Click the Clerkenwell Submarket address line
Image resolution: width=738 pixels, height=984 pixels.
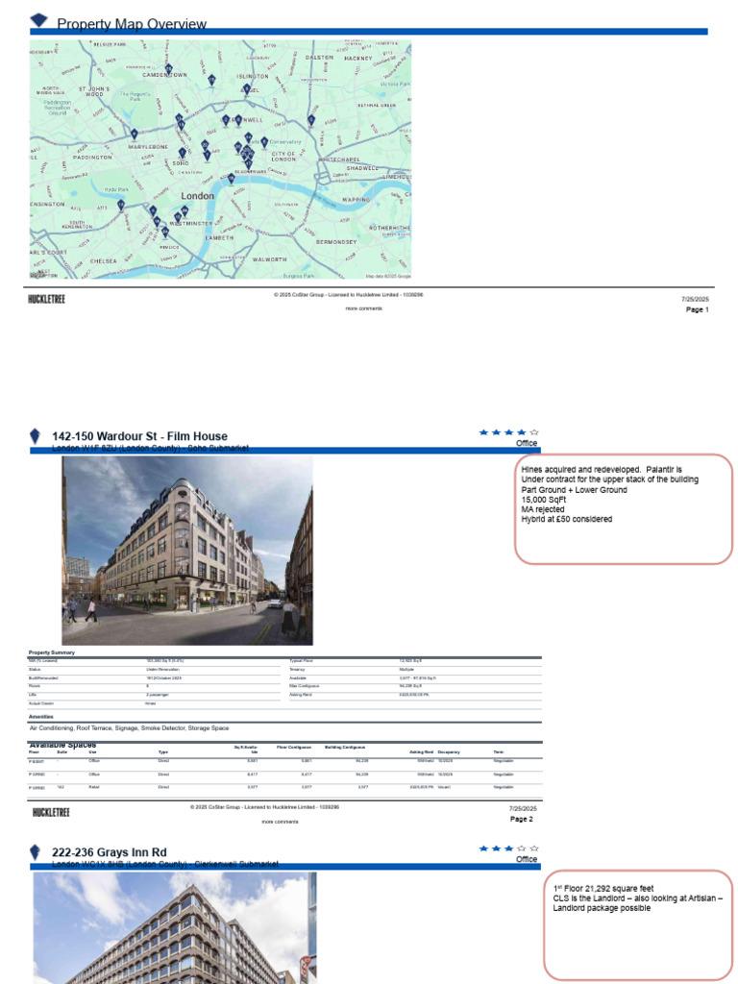(165, 864)
